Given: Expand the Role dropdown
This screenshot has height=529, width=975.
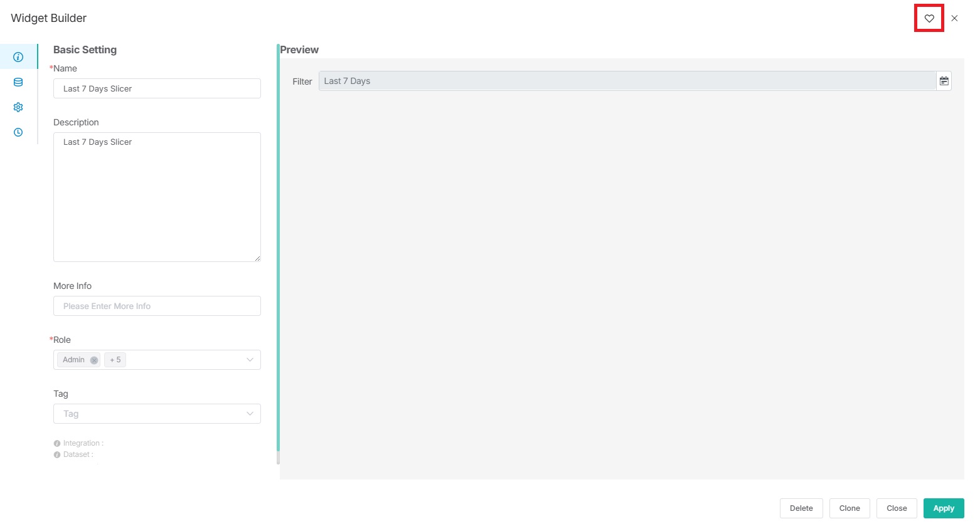Looking at the screenshot, I should tap(250, 360).
